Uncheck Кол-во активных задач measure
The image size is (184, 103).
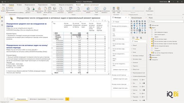(152, 39)
